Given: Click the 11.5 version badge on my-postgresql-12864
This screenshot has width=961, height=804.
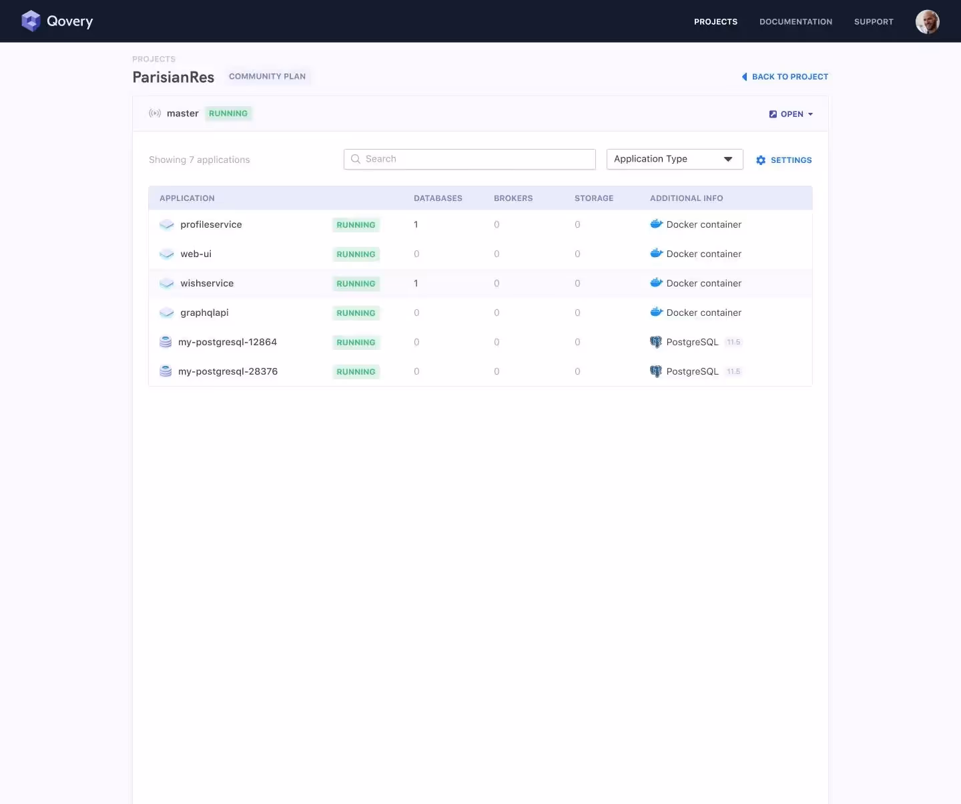Looking at the screenshot, I should (733, 342).
